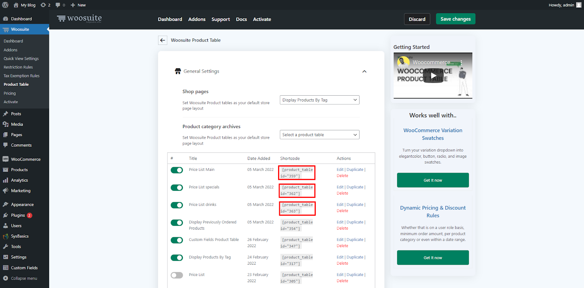Click the New plus icon

pyautogui.click(x=73, y=5)
